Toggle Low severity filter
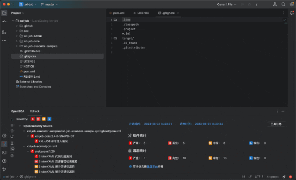296x180 pixels. pyautogui.click(x=49, y=119)
